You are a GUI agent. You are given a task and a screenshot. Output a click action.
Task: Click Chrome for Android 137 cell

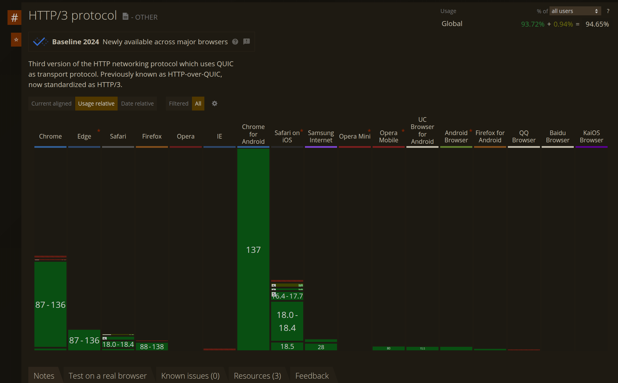click(x=253, y=249)
